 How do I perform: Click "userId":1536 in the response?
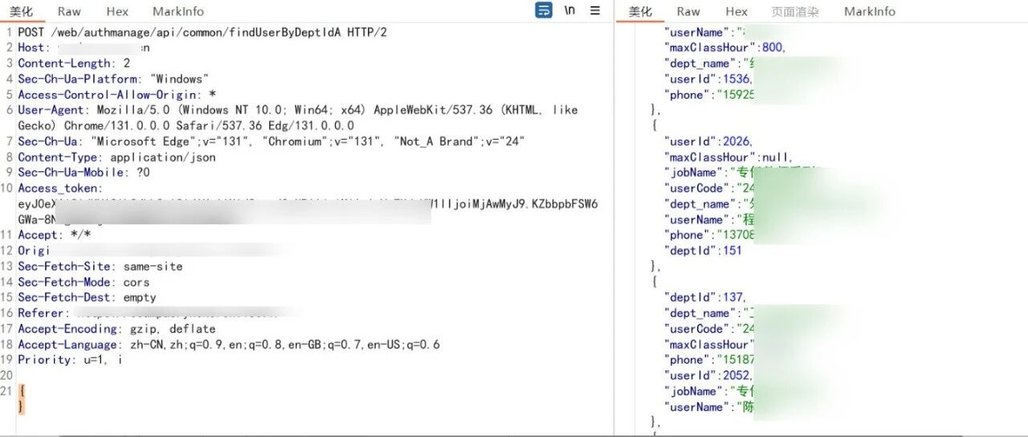(708, 79)
